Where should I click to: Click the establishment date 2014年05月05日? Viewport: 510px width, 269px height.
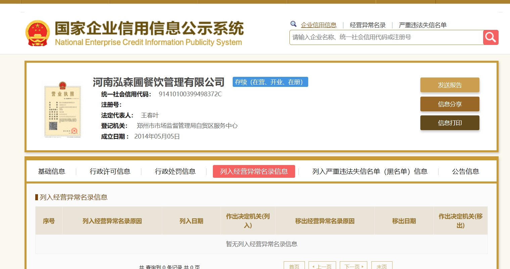(157, 137)
